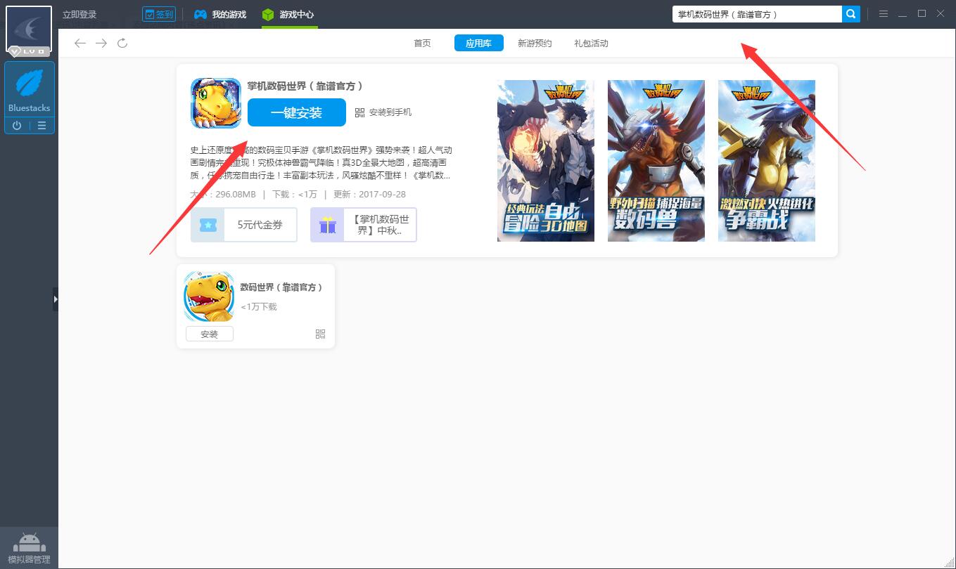
Task: Go forward with the right arrow
Action: 101,44
